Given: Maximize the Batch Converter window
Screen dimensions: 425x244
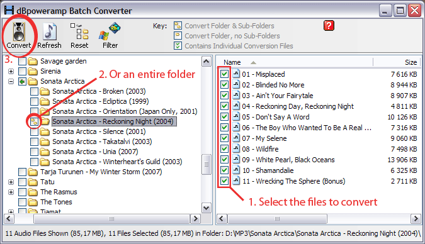Looking at the screenshot, I should tap(400, 11).
